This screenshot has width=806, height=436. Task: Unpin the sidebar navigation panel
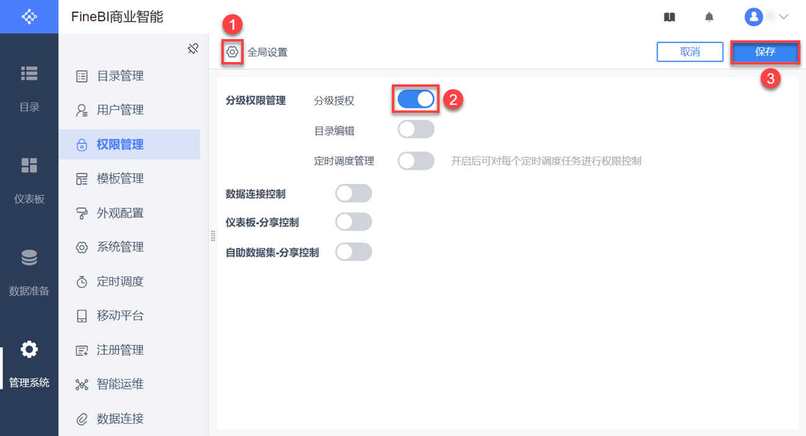pos(193,48)
